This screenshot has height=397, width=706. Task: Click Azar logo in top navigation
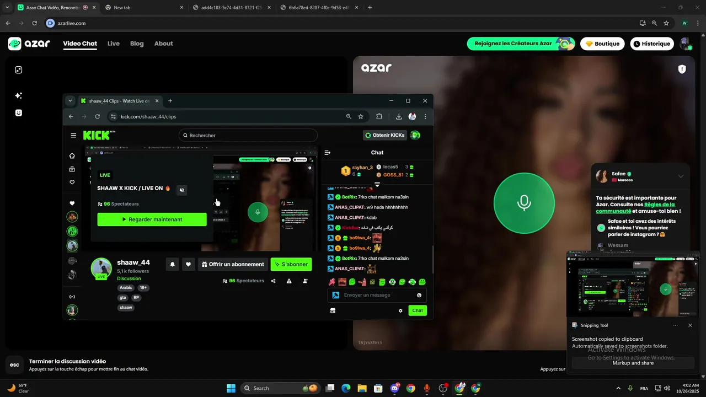29,44
